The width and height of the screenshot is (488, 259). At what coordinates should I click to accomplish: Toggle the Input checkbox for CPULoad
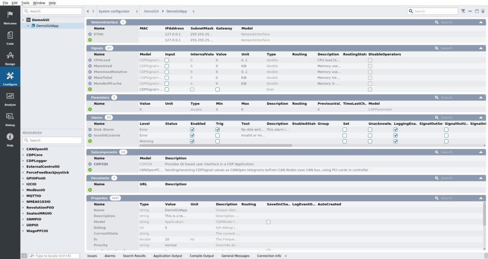tap(167, 61)
